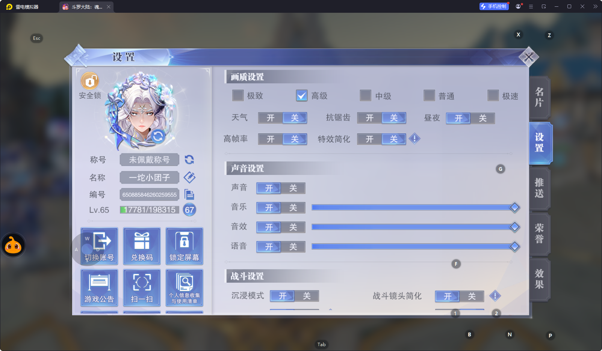
Task: Copy the player ID number icon
Action: [x=189, y=194]
